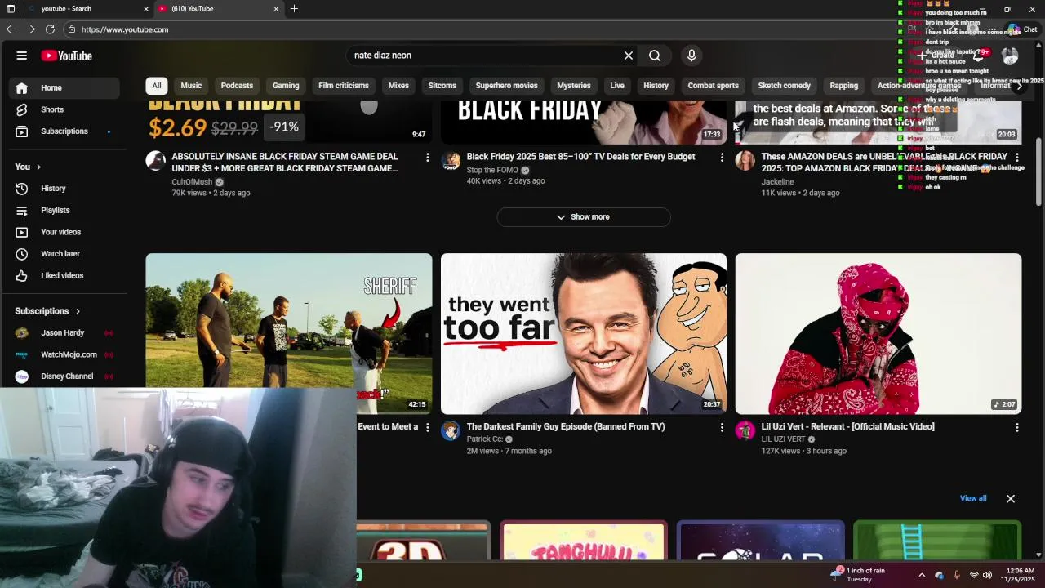1045x588 pixels.
Task: Show hidden icons in the system tray
Action: (922, 575)
